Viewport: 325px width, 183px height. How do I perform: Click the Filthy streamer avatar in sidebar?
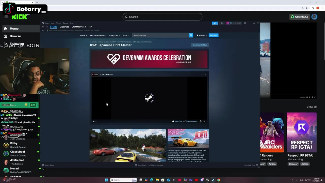(6, 145)
